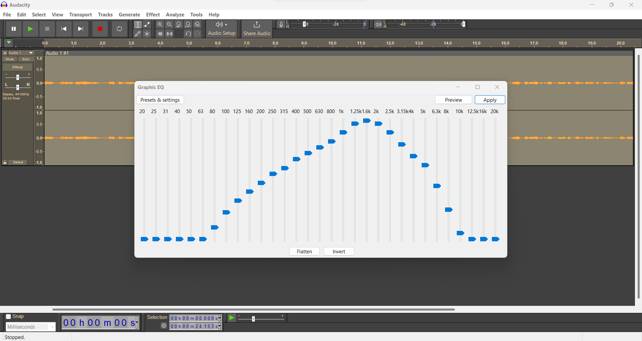
Task: Click the track gain slider
Action: click(x=18, y=77)
